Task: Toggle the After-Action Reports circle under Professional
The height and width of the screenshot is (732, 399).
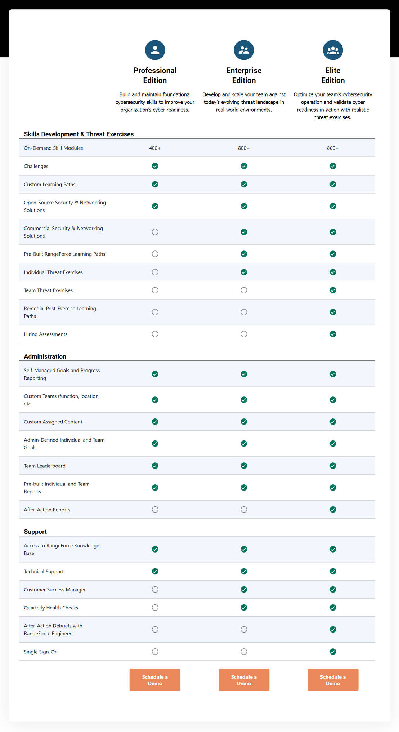Action: tap(155, 509)
